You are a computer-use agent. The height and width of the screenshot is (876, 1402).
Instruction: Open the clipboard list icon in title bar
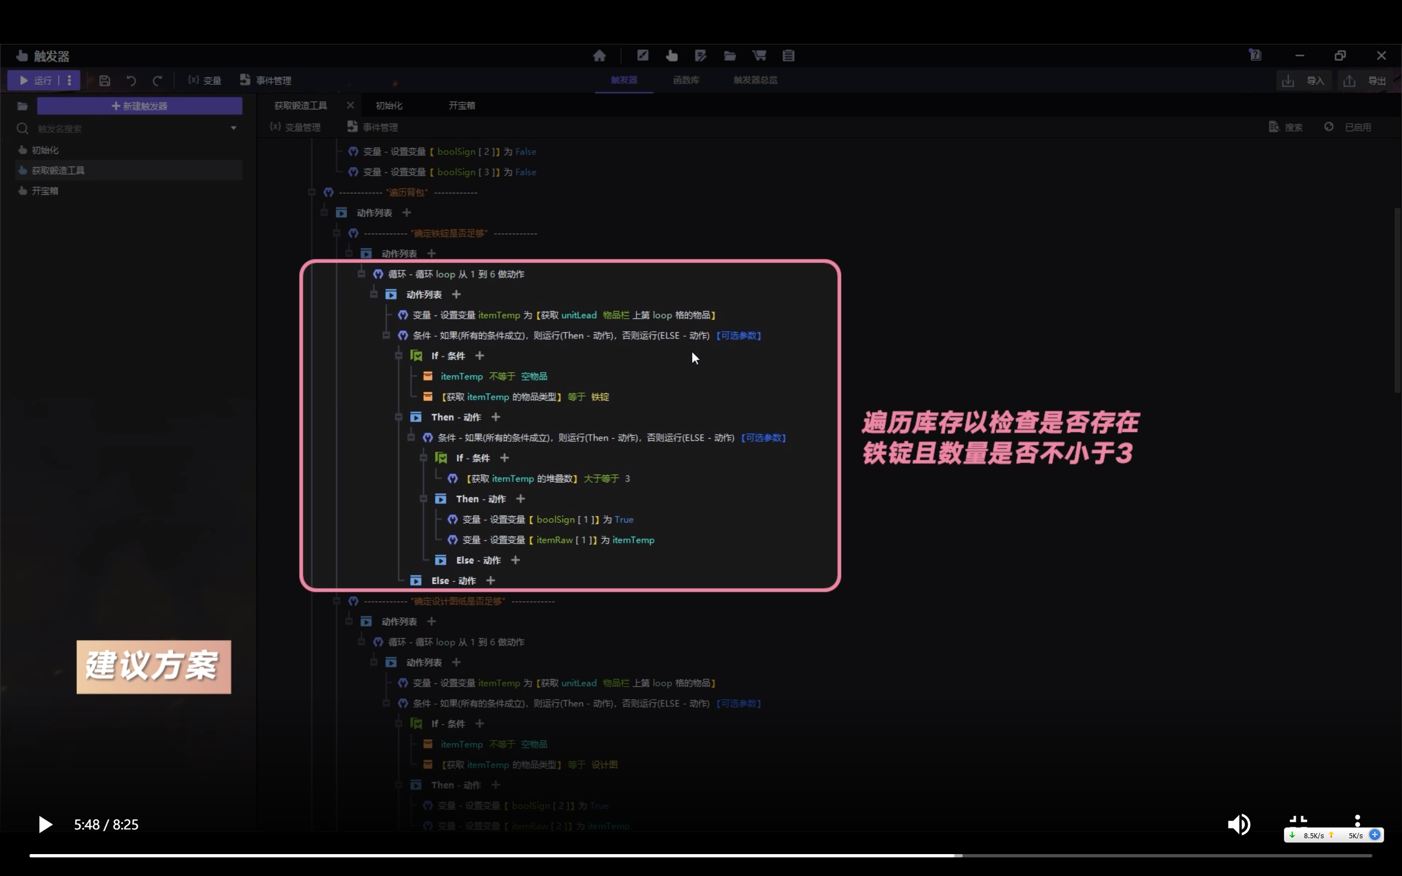(789, 56)
